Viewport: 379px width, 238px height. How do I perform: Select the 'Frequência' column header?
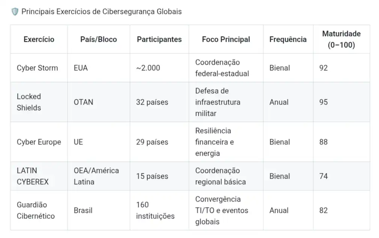tap(288, 39)
